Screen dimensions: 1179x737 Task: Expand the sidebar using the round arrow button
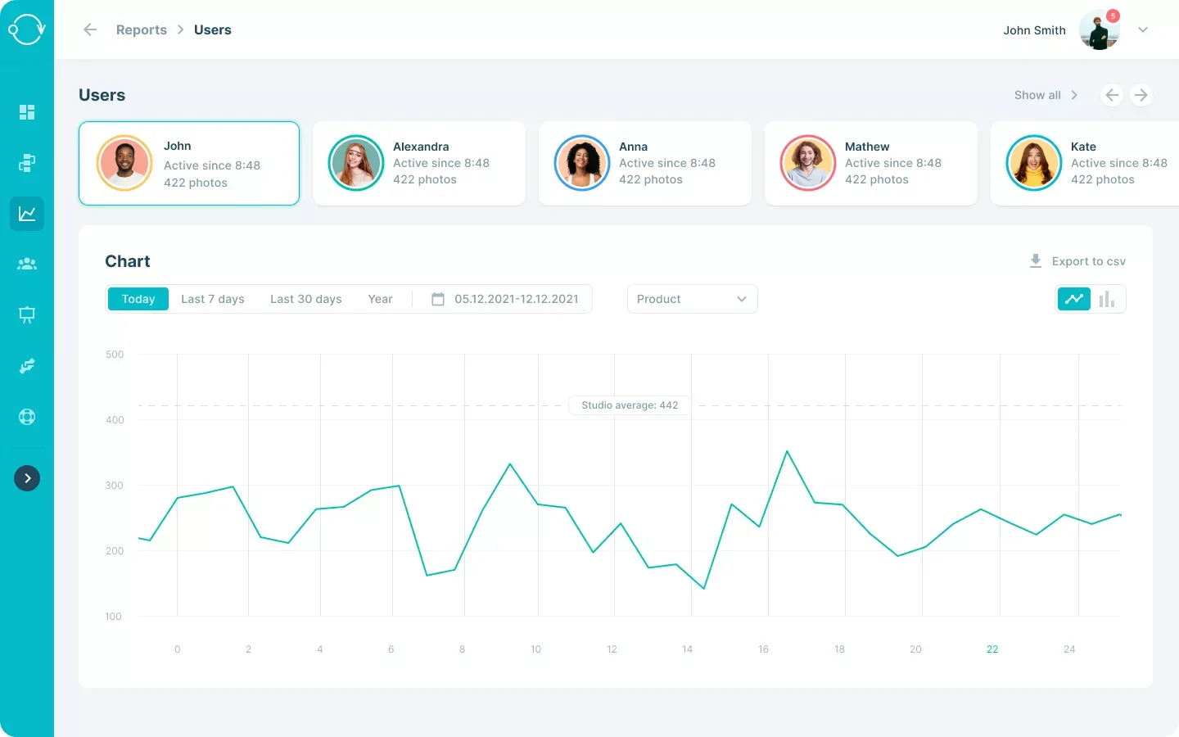pos(27,478)
